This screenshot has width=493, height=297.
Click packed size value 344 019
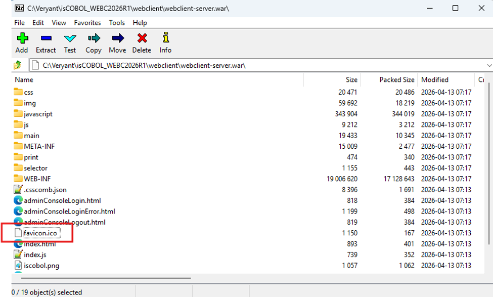pyautogui.click(x=403, y=113)
